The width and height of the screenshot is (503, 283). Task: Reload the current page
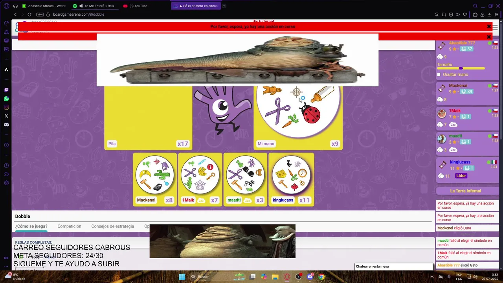tap(29, 15)
